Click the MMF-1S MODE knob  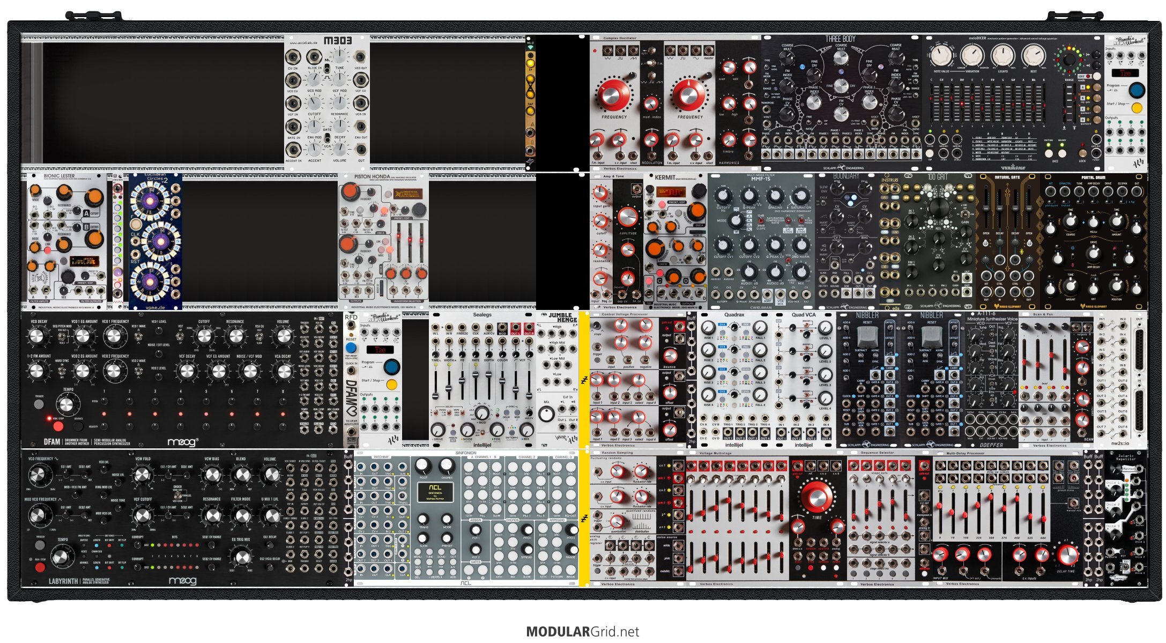[x=736, y=220]
